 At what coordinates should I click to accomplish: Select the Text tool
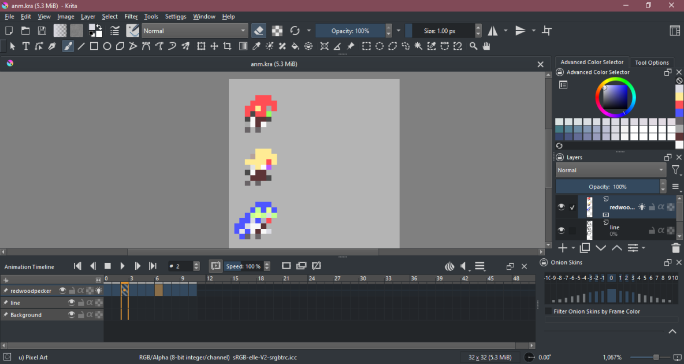click(x=26, y=46)
